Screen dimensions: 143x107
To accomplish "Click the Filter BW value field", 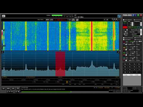I will 137,32.
